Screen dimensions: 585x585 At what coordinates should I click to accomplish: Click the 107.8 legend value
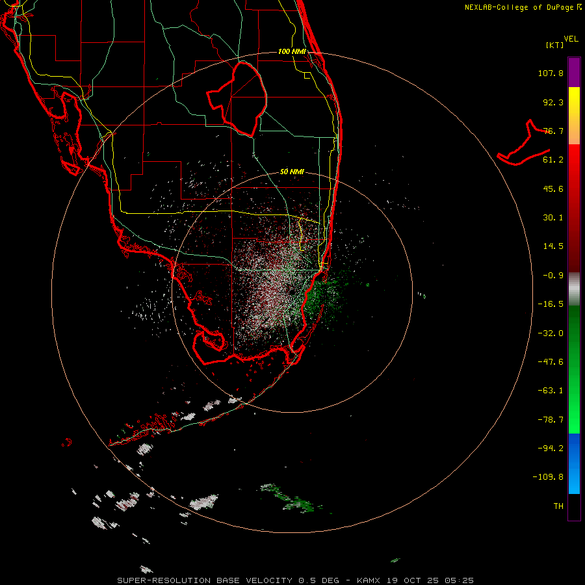[x=551, y=73]
